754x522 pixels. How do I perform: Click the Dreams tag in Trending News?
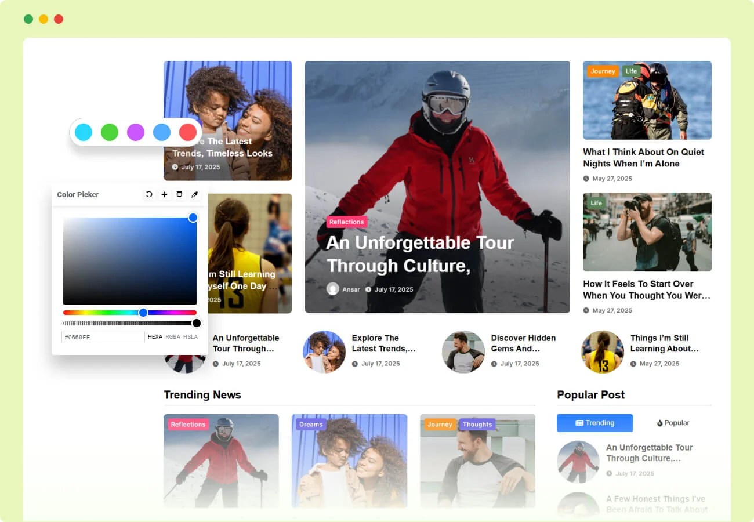(x=311, y=425)
